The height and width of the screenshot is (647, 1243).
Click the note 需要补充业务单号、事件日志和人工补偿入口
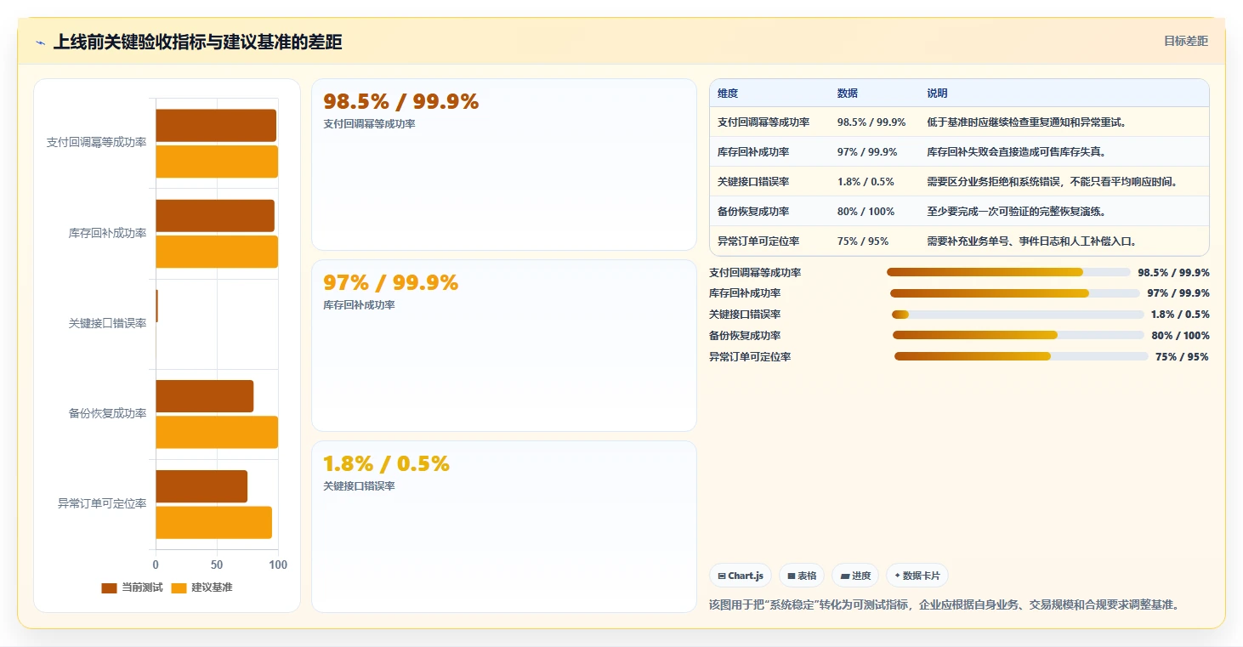click(x=1032, y=241)
